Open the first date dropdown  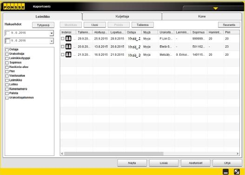point(52,33)
